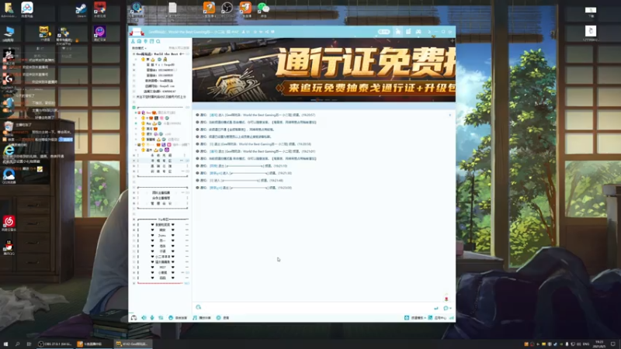Viewport: 621px width, 349px height.
Task: Open the Internet Explorer desktop icon
Action: point(9,150)
